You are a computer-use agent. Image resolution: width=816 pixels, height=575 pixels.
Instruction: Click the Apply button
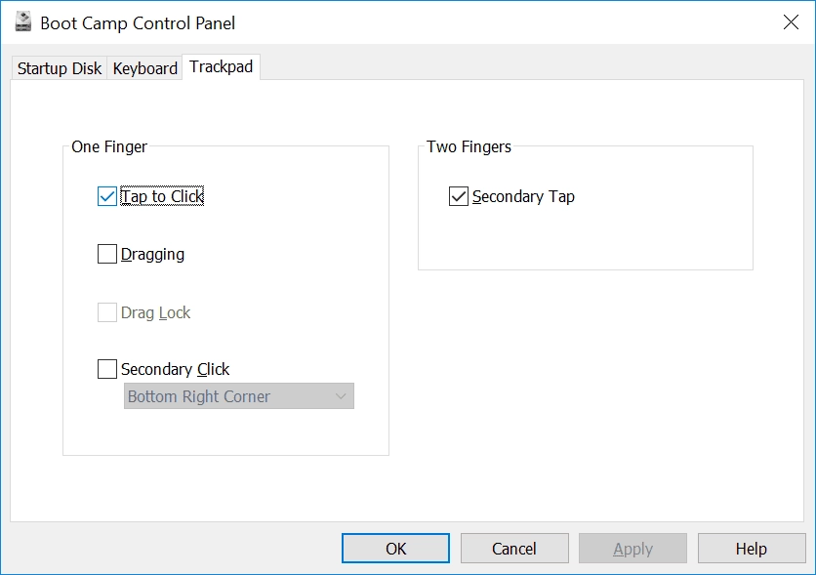coord(632,549)
